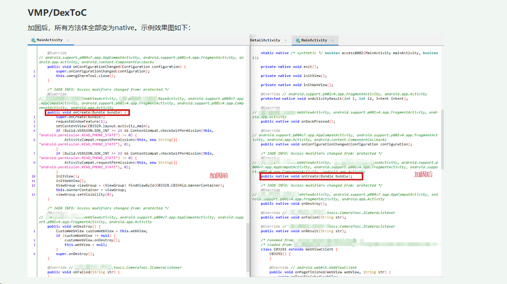Click 'class C03291 extends WebViewClient {' line

pos(299,250)
